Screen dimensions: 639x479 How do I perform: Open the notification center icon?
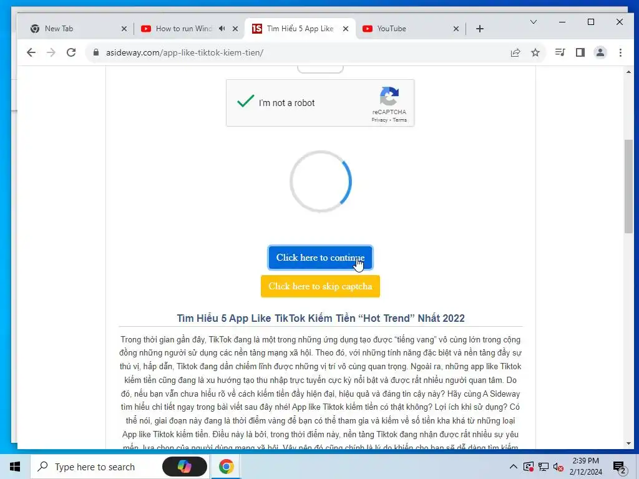point(620,467)
